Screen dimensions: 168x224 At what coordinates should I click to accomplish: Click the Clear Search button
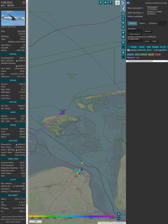(135, 34)
